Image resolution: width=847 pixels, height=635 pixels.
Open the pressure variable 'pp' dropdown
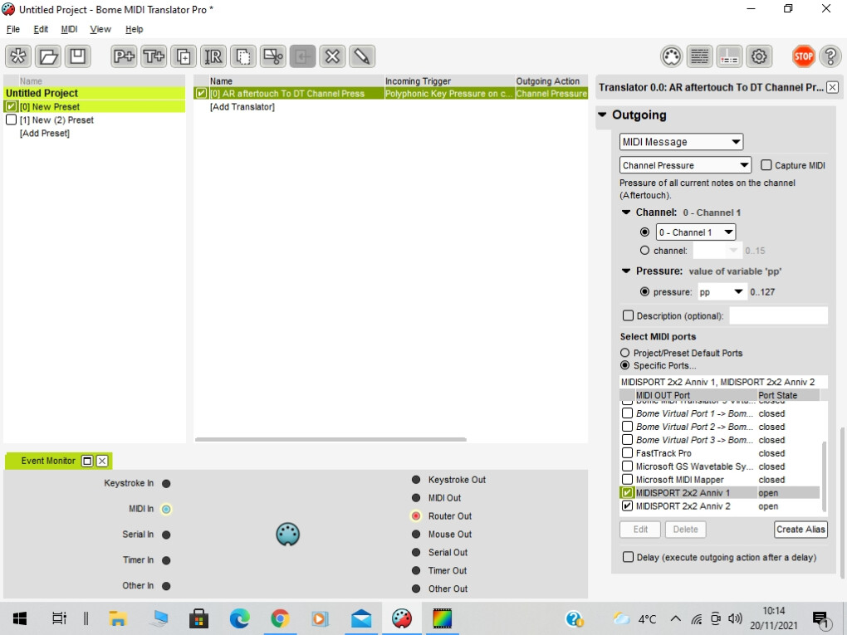722,291
